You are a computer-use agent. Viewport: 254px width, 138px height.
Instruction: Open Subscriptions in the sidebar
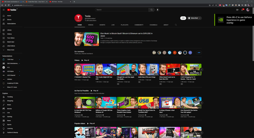(11, 24)
